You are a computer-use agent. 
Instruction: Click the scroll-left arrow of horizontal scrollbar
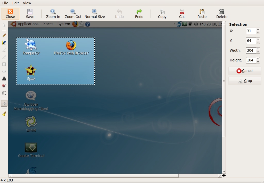(x=10, y=176)
